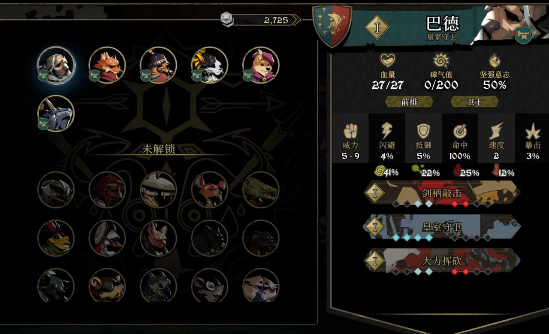Choose the helmeted bird soldier portrait
The height and width of the screenshot is (334, 549).
tap(158, 65)
